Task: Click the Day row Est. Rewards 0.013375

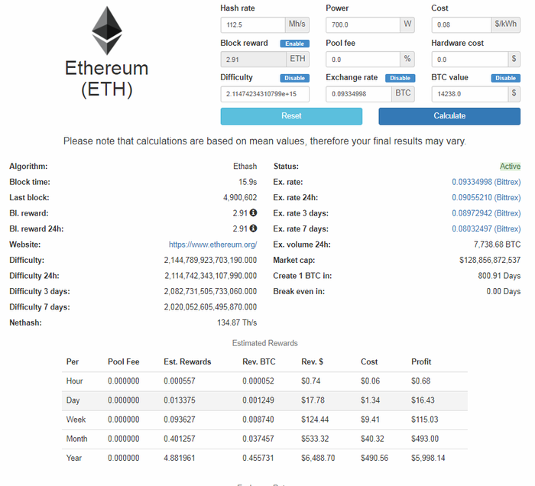Action: (x=180, y=400)
